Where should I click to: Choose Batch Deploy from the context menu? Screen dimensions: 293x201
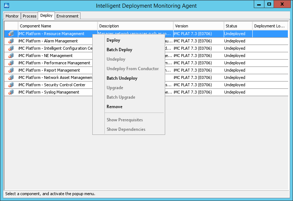119,50
